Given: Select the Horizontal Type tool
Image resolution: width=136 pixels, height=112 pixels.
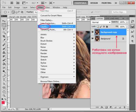Looking at the screenshot, I should click(4, 80).
